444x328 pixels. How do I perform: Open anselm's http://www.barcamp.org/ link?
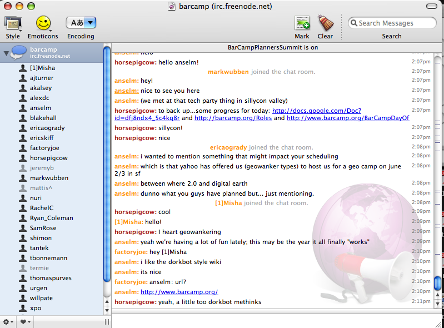tap(179, 292)
